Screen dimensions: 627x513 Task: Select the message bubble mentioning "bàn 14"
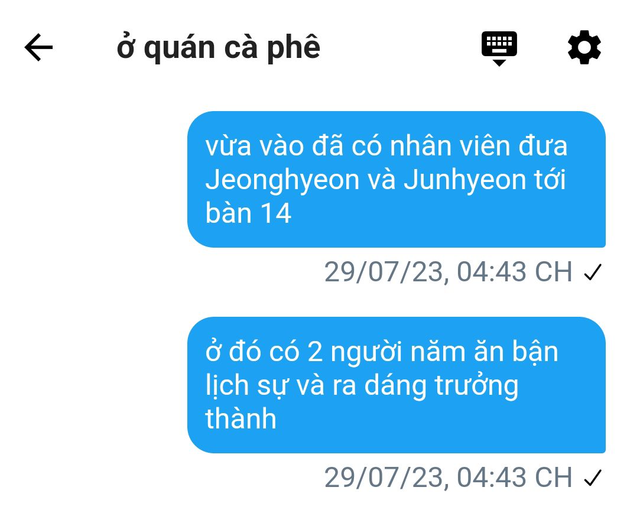(397, 179)
